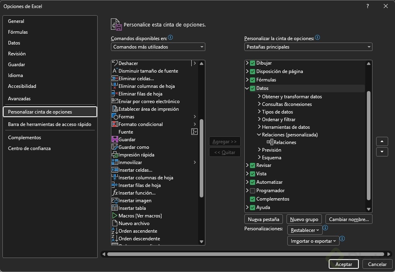This screenshot has height=272, width=395.
Task: Click the Insertar imagen icon
Action: click(x=115, y=200)
